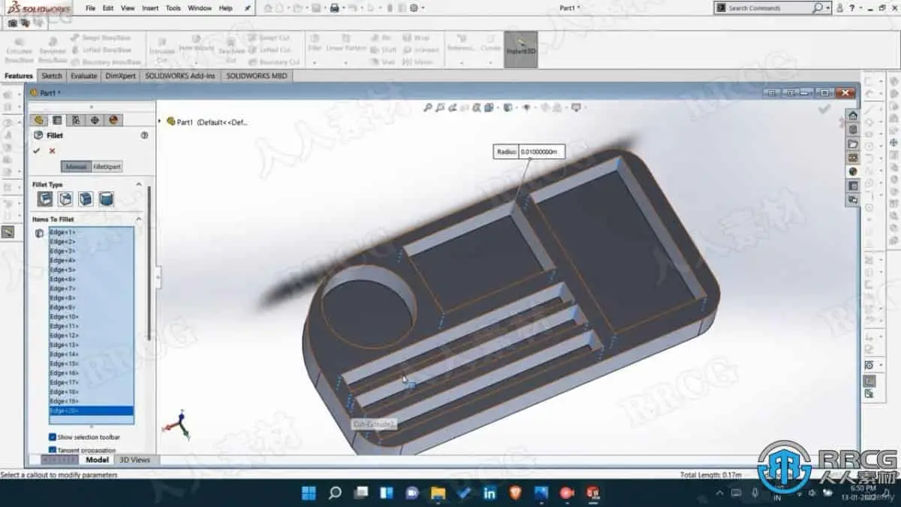This screenshot has height=507, width=901.
Task: Open Hide/Show Items icon in view toolbar
Action: tap(526, 107)
